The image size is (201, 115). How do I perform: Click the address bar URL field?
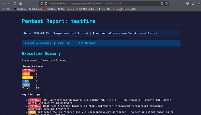pos(104,3)
